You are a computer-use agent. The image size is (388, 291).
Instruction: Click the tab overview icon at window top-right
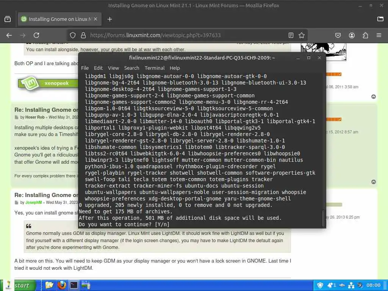click(380, 19)
